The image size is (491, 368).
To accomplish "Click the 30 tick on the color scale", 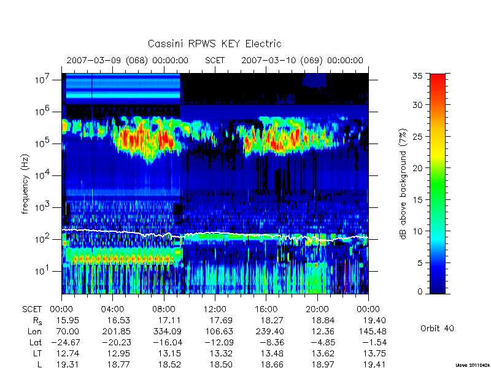I will click(x=417, y=105).
